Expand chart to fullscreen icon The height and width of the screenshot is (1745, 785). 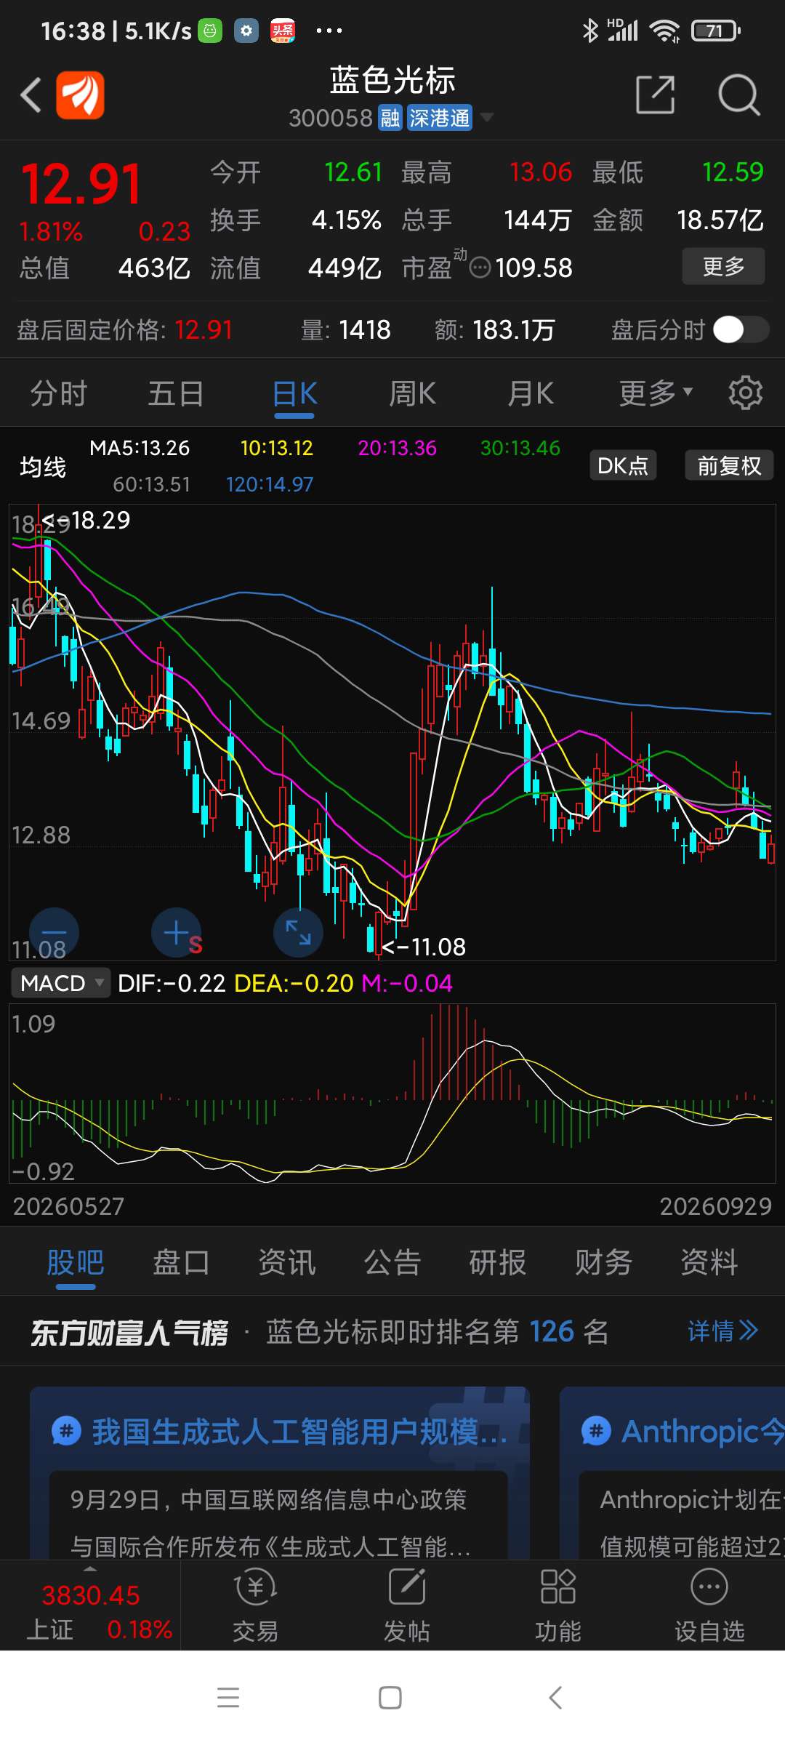click(x=298, y=933)
